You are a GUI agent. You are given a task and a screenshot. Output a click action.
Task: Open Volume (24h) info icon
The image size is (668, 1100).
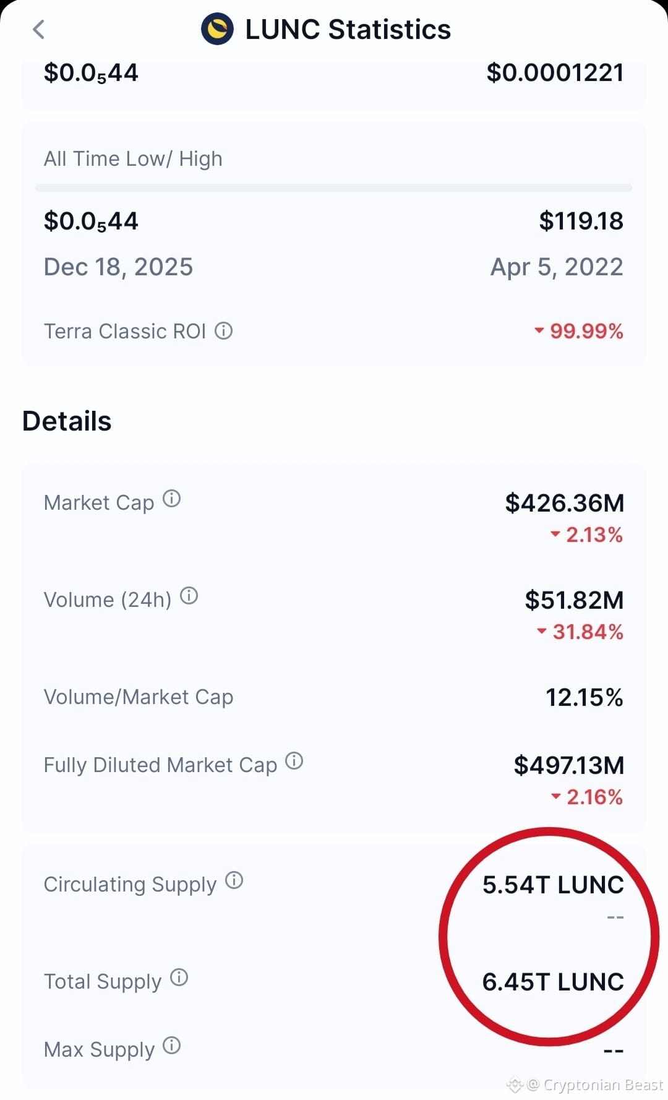click(x=189, y=596)
